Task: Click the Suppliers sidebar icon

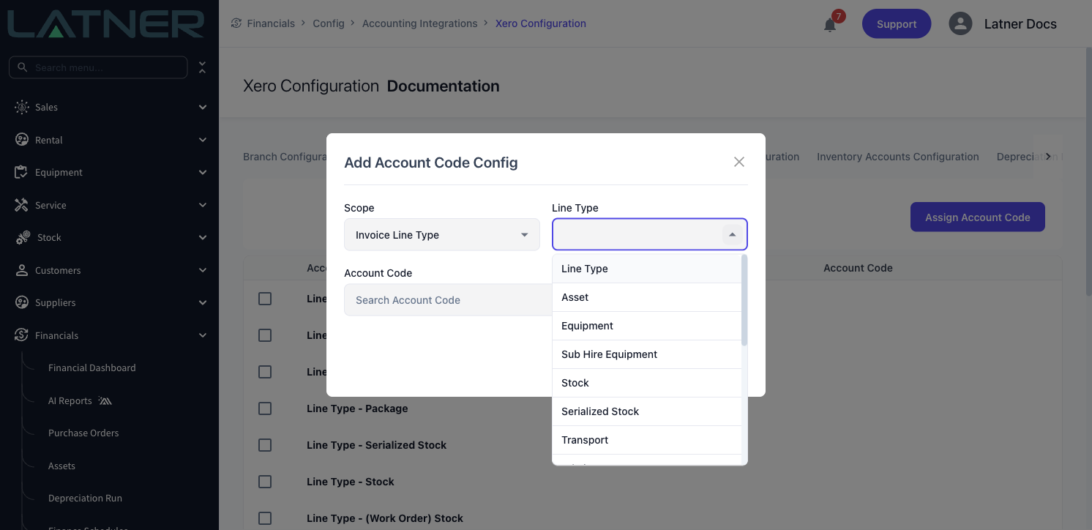Action: coord(22,302)
